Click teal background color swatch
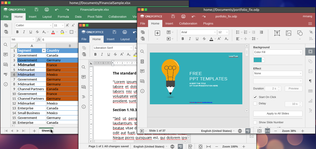 [258, 60]
